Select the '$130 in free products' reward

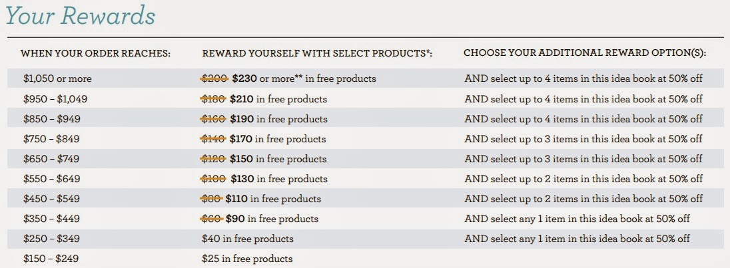[279, 179]
